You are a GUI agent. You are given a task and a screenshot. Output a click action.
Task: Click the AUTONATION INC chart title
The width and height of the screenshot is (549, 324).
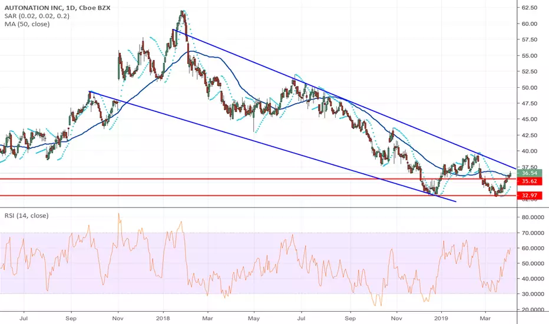(x=57, y=8)
